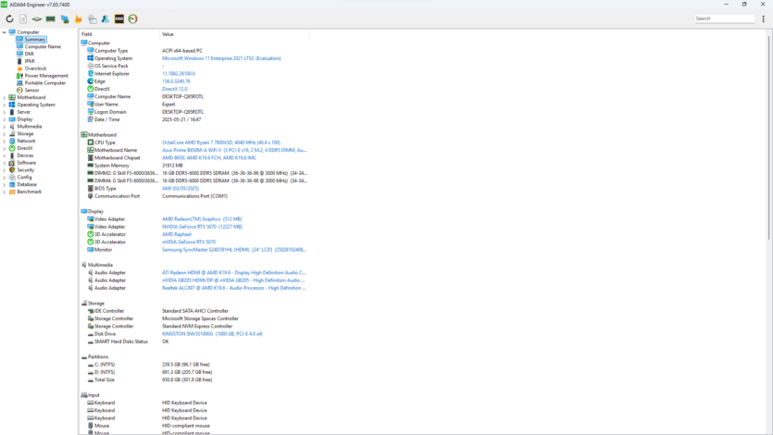Click inside the Search field
The height and width of the screenshot is (435, 773).
pos(724,19)
